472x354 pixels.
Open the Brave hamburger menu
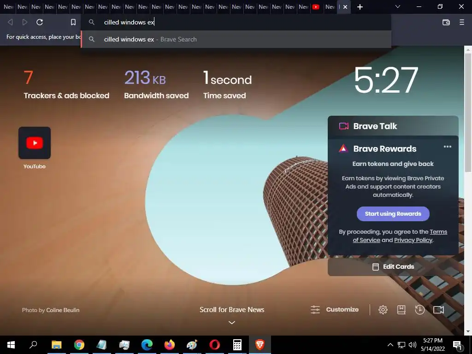pyautogui.click(x=462, y=22)
